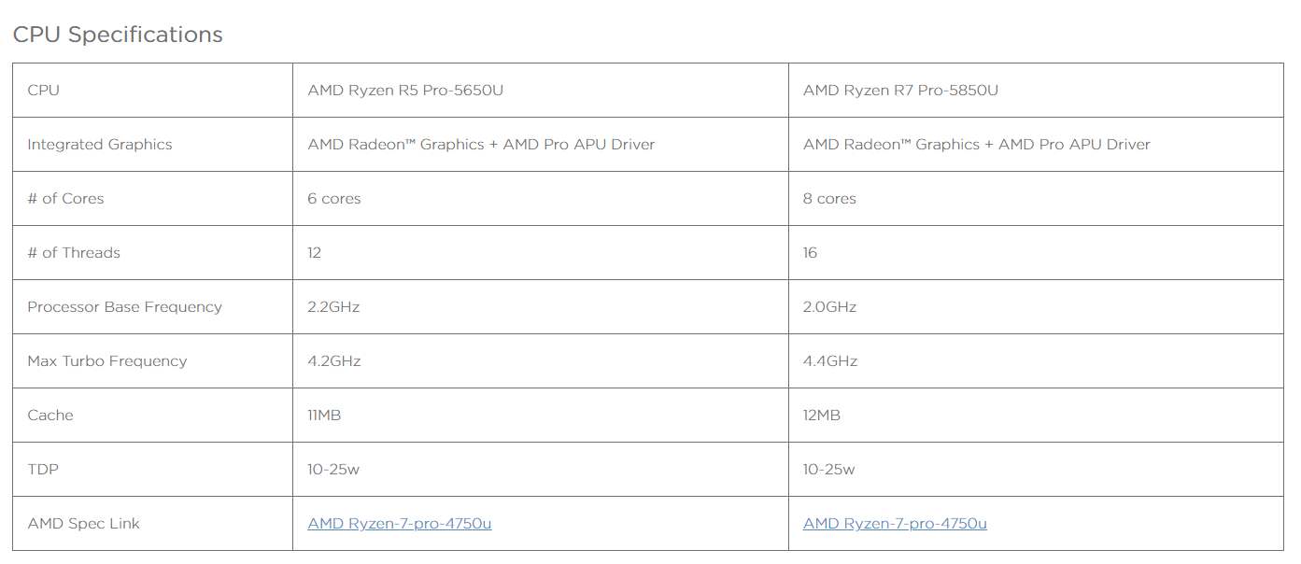Select the 4.4GHz turbo frequency cell
1301x564 pixels.
(x=830, y=361)
